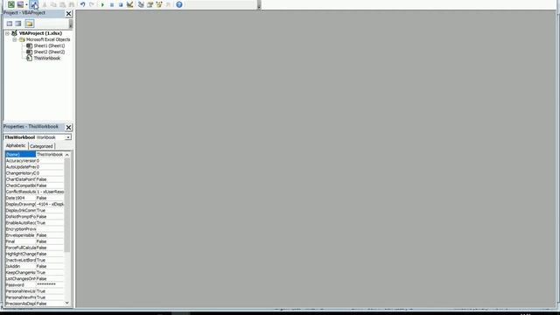Select the ChangeHistoryDuration property row

click(x=35, y=173)
